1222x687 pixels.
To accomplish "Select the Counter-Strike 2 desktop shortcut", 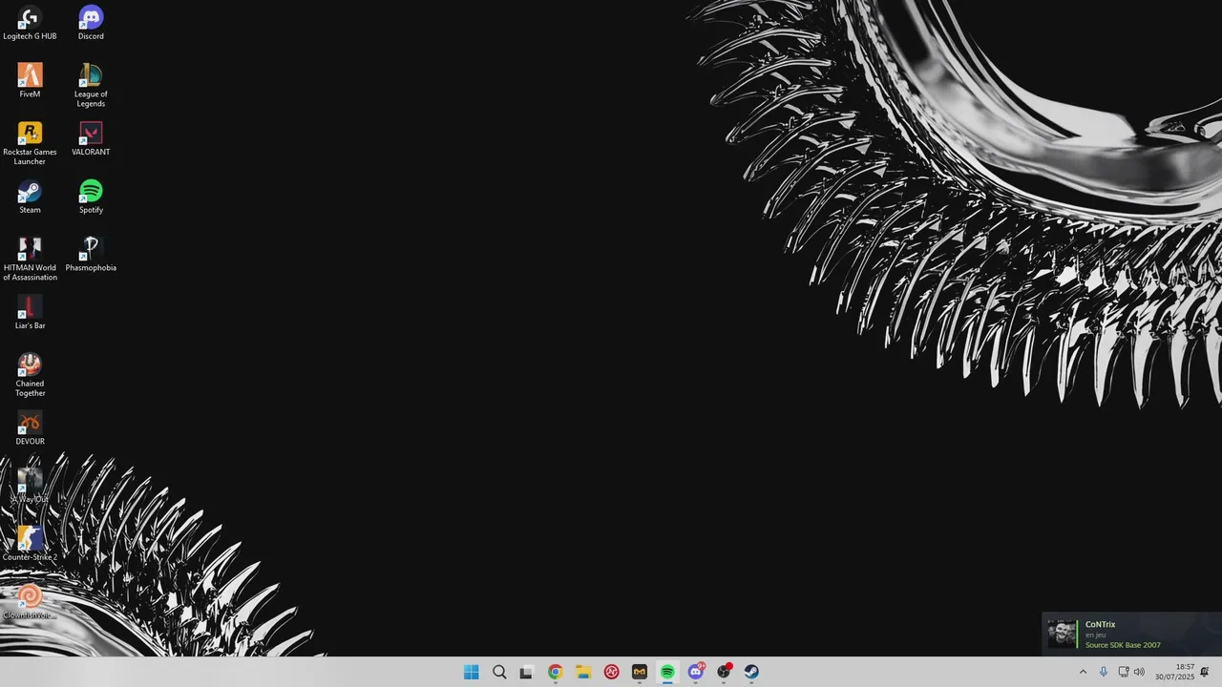I will (x=30, y=545).
